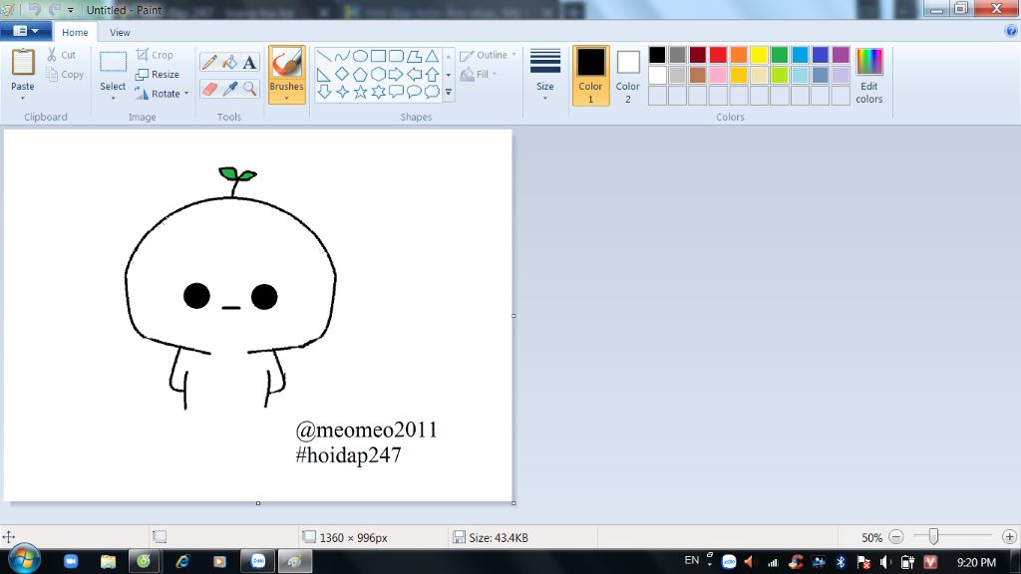Click the Bluetooth tray icon

(x=841, y=562)
